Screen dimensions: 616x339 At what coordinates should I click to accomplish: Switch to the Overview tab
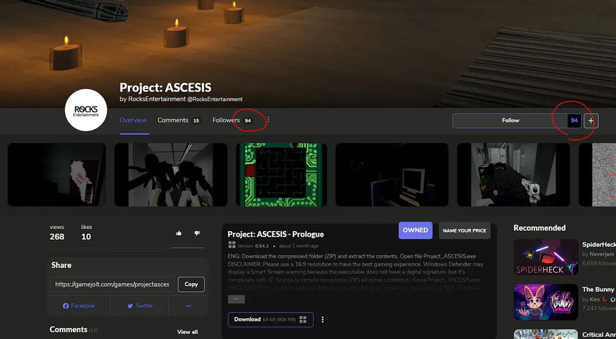(133, 120)
